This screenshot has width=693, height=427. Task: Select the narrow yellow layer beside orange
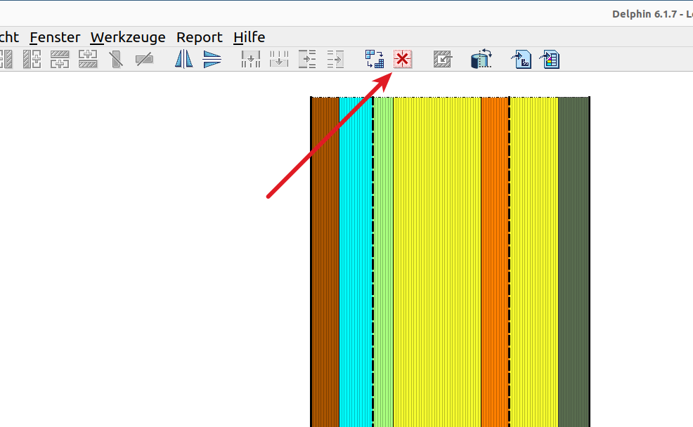[534, 261]
